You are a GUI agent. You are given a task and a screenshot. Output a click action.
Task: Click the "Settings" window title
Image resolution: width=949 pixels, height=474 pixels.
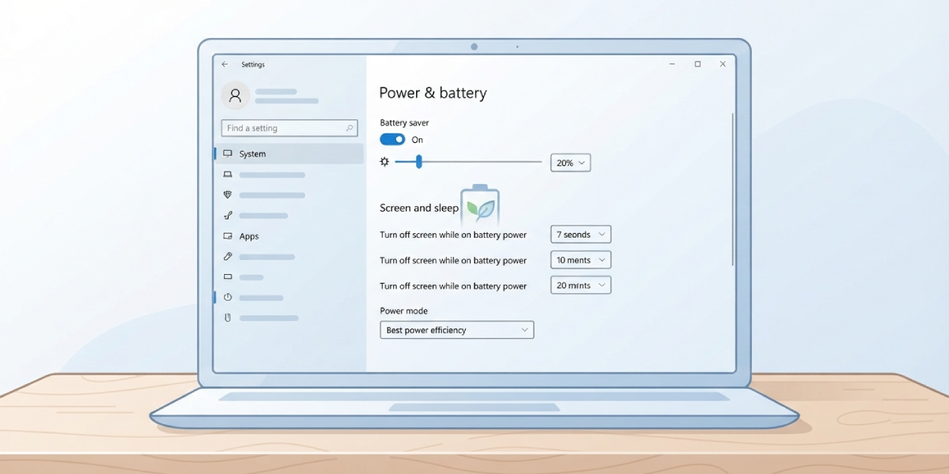pos(253,65)
